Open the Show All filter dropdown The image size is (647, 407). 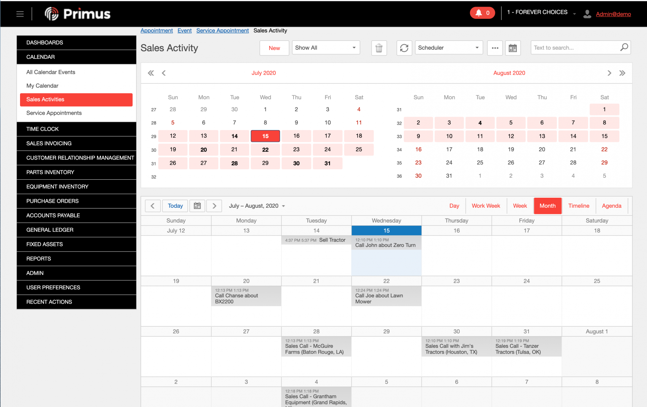pos(326,48)
